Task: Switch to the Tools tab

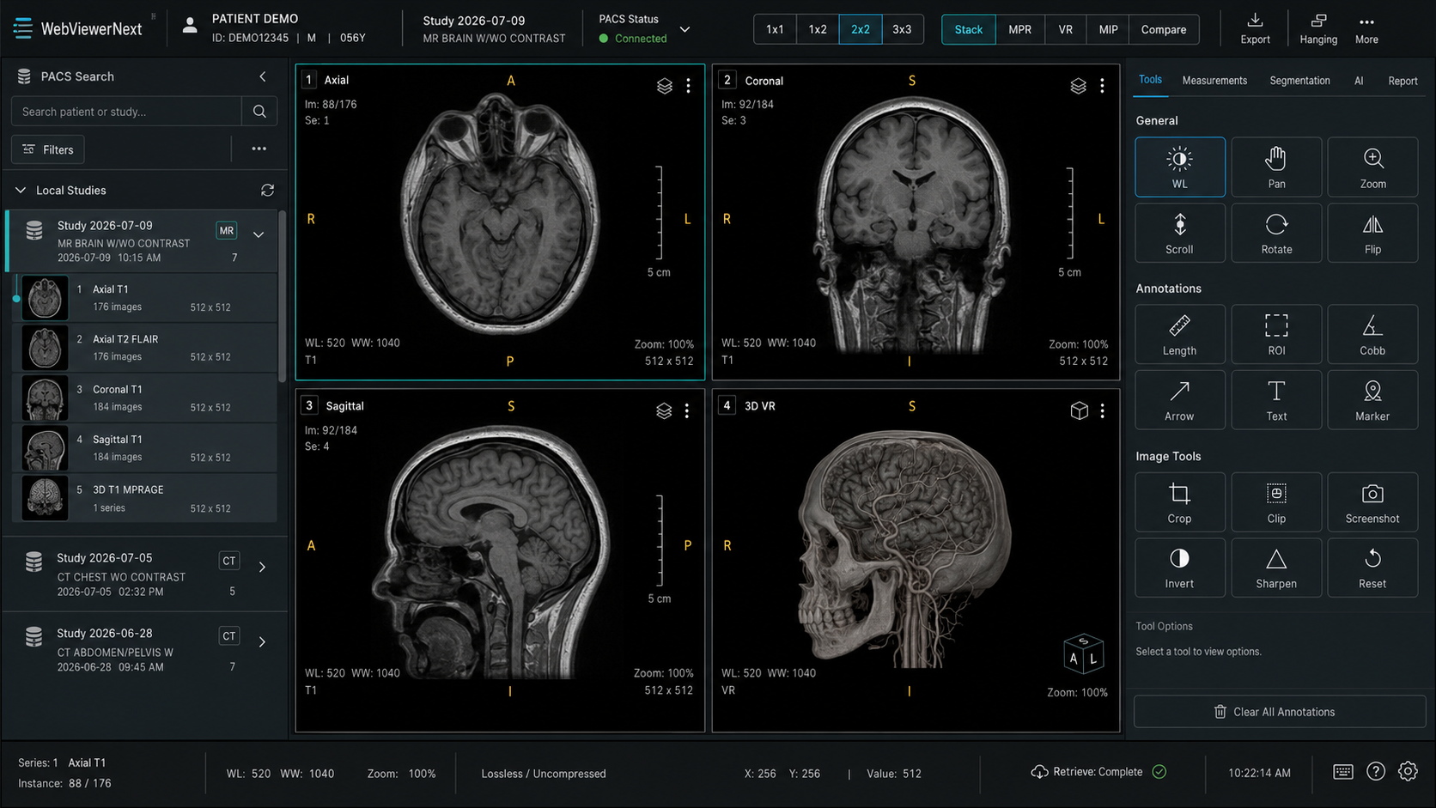Action: coord(1150,80)
